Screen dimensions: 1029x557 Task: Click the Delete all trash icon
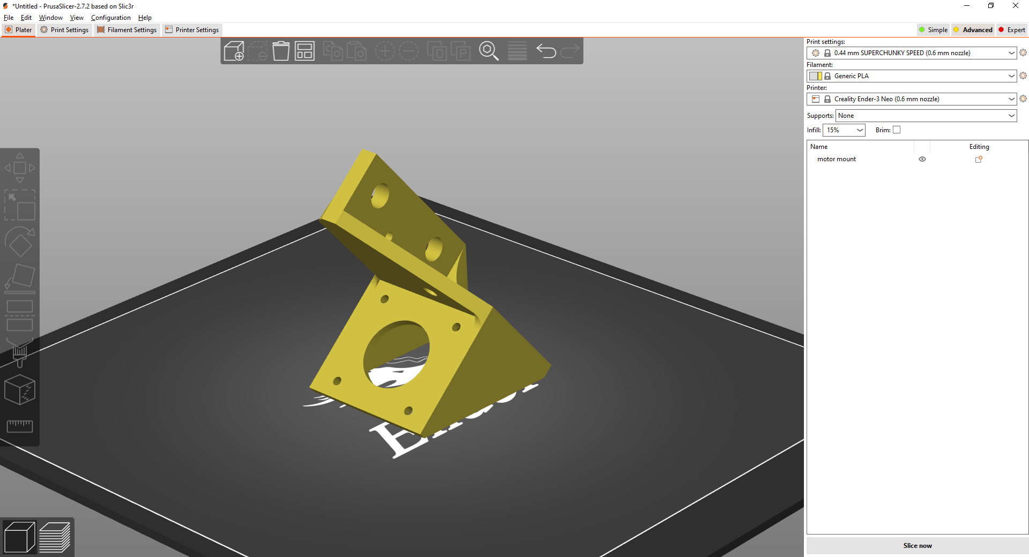(x=281, y=51)
